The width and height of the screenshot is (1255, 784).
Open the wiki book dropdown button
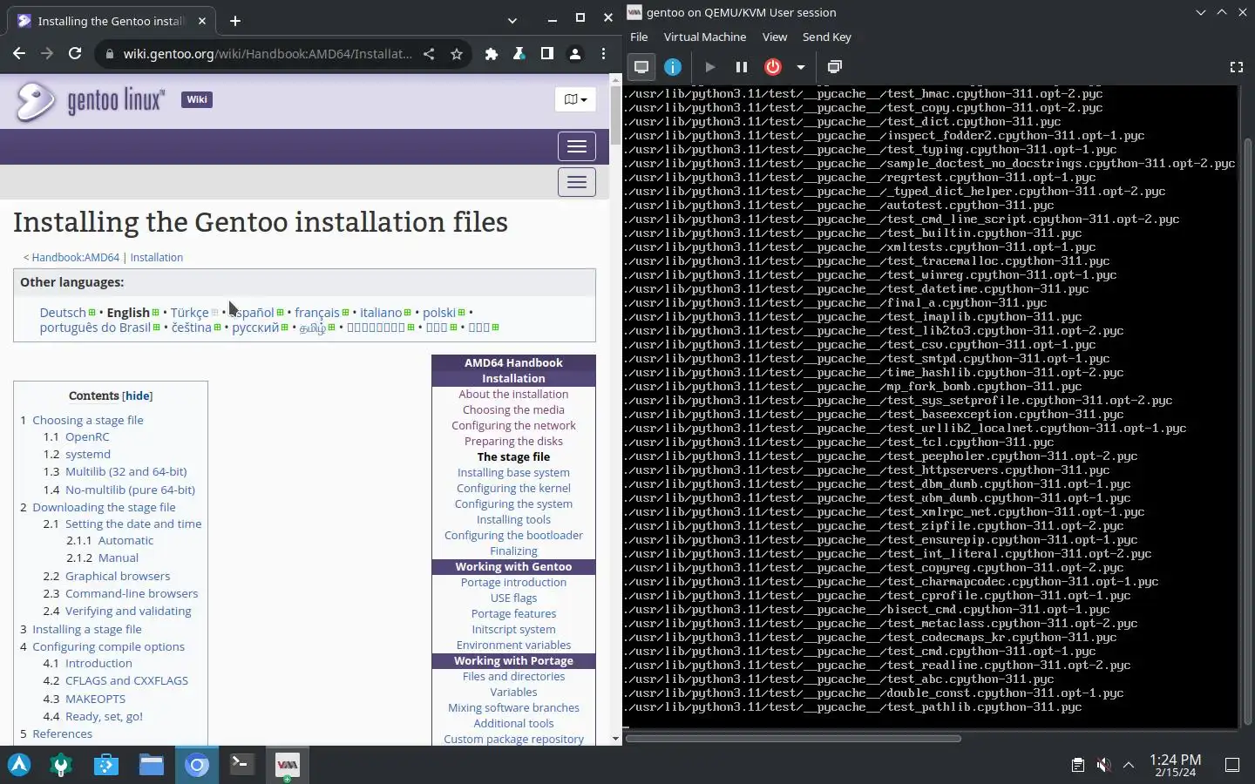tap(575, 99)
